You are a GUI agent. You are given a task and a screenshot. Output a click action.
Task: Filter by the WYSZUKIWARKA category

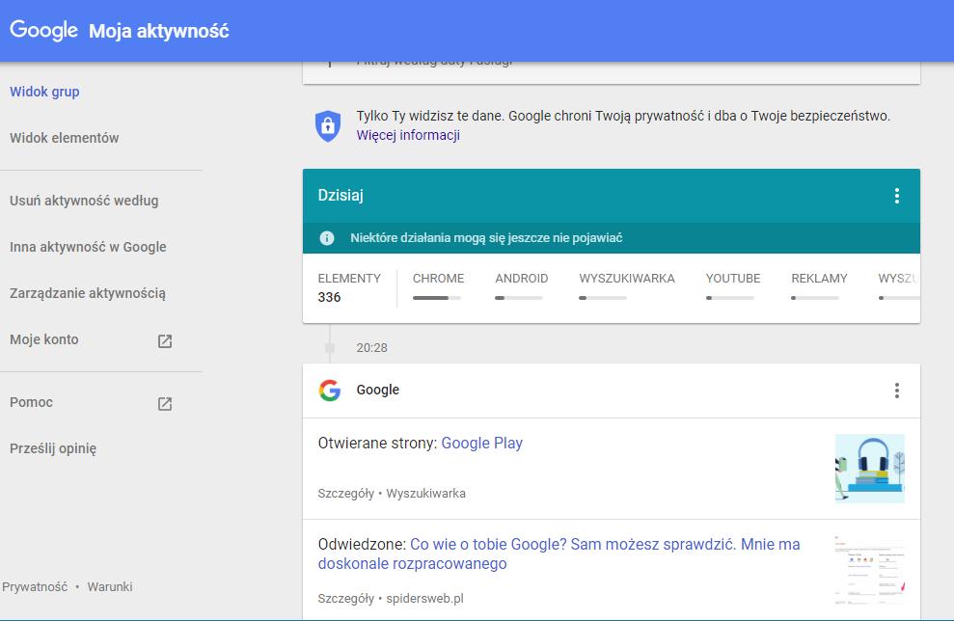(x=627, y=278)
